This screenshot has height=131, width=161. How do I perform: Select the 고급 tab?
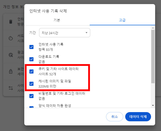pos(122,20)
